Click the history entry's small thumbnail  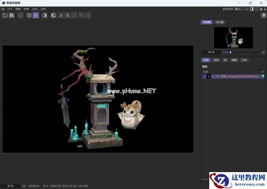click(209, 76)
